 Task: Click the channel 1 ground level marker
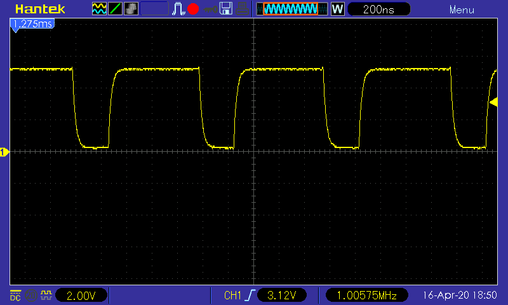[x=4, y=152]
